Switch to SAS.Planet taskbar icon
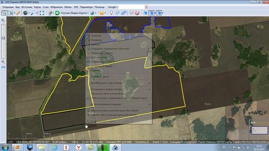This screenshot has height=151, width=269. pyautogui.click(x=115, y=147)
